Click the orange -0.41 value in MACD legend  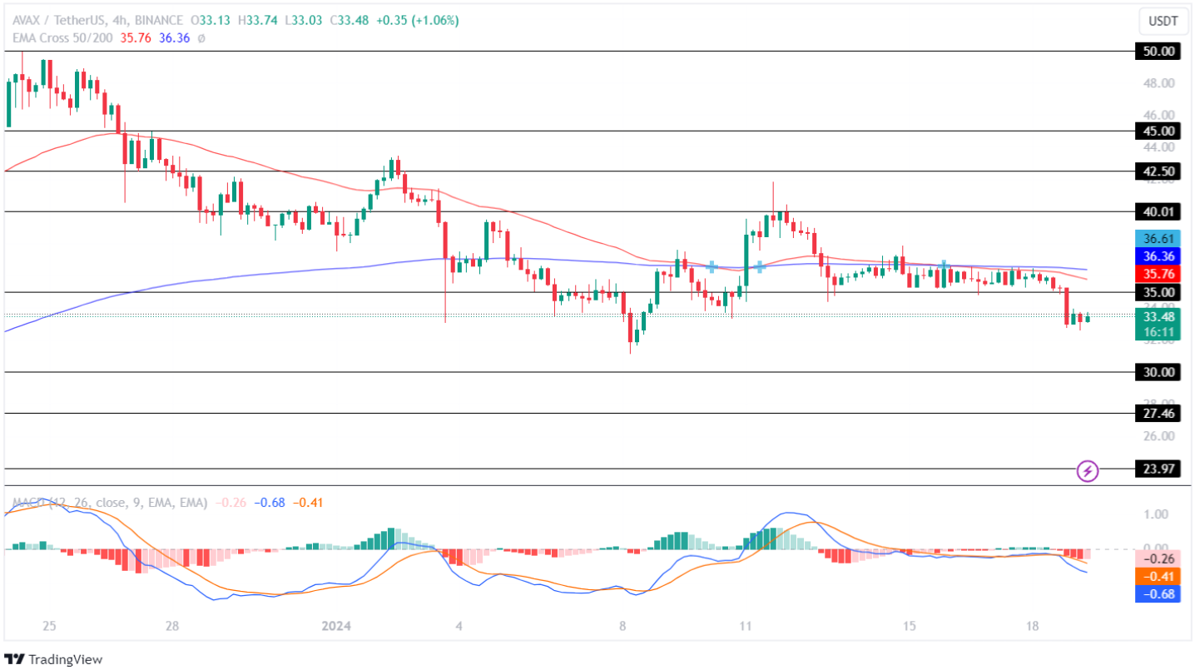pos(307,503)
